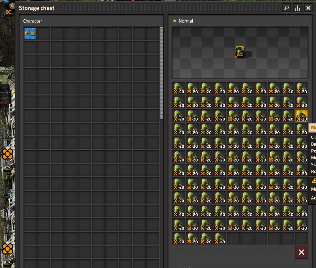Close the Storage chest window

[308, 8]
